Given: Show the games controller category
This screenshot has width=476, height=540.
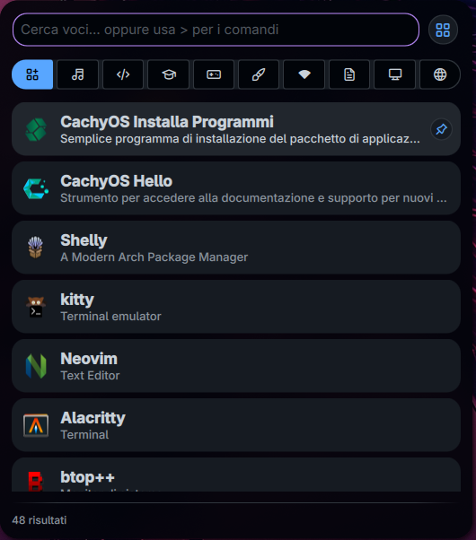Looking at the screenshot, I should [x=214, y=74].
